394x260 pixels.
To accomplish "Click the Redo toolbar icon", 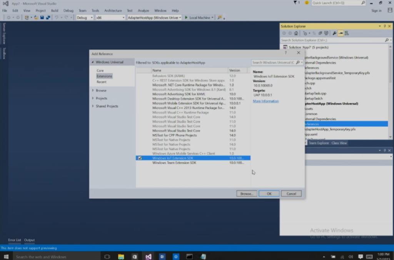I will [66, 18].
